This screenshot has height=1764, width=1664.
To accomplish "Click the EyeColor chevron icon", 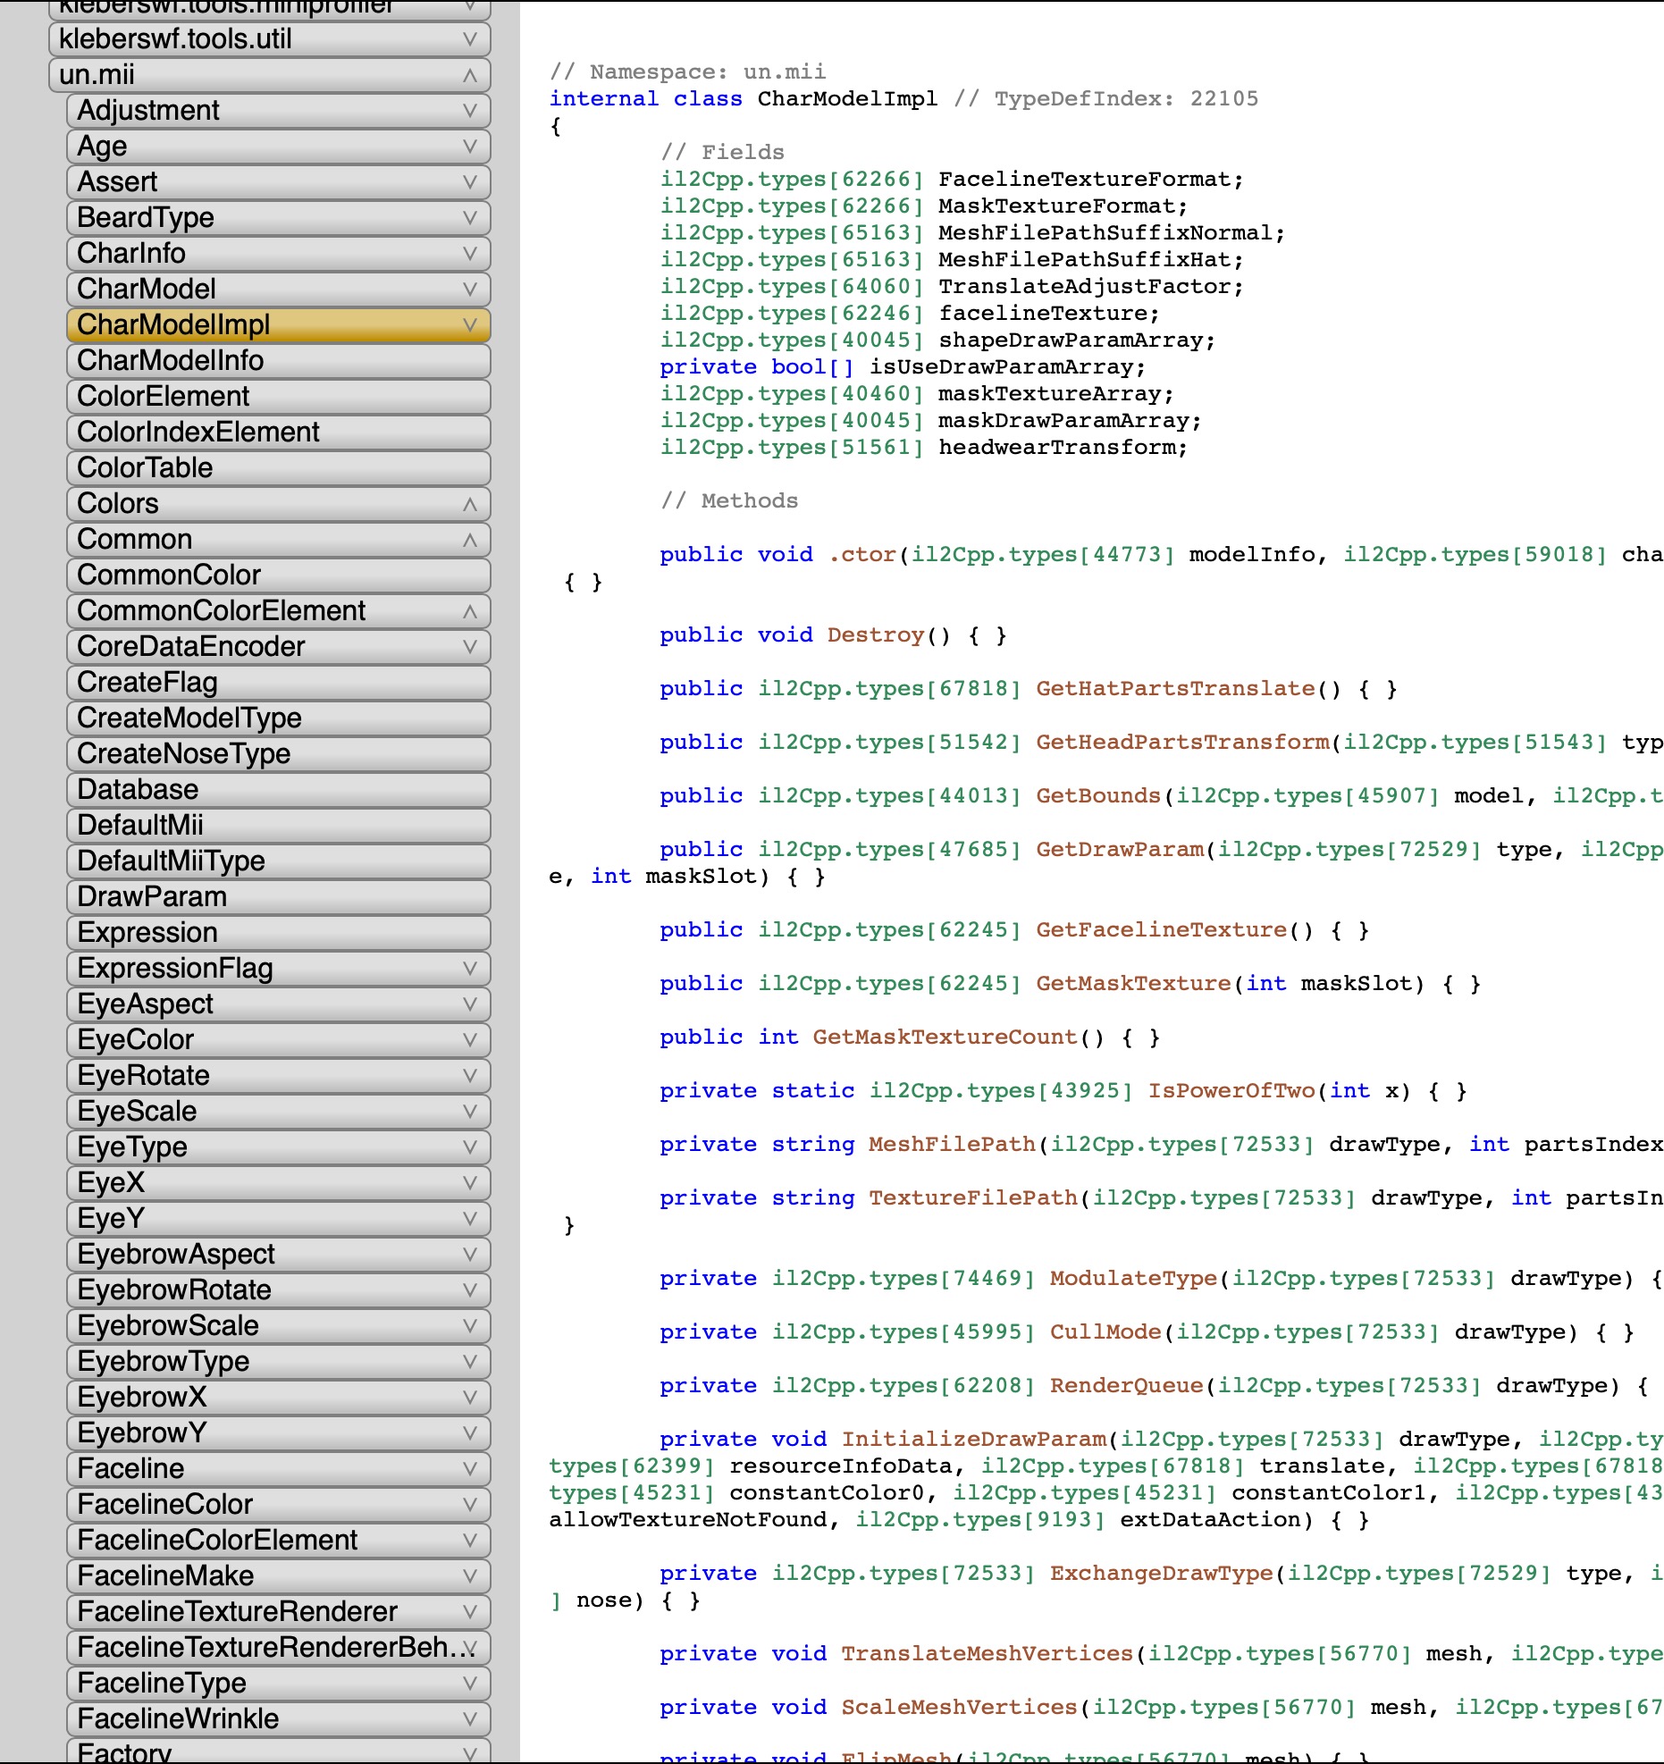I will click(469, 1040).
